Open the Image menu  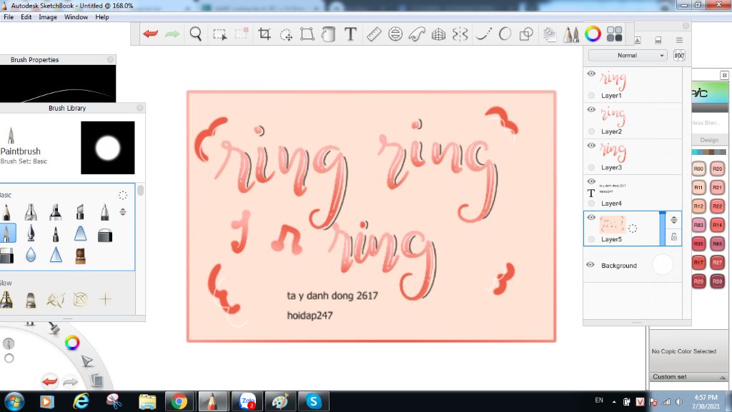(48, 16)
